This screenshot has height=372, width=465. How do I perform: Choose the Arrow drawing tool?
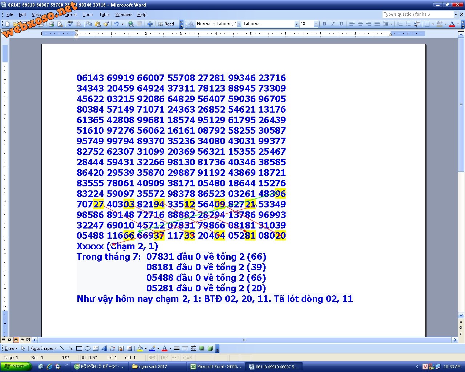70,348
